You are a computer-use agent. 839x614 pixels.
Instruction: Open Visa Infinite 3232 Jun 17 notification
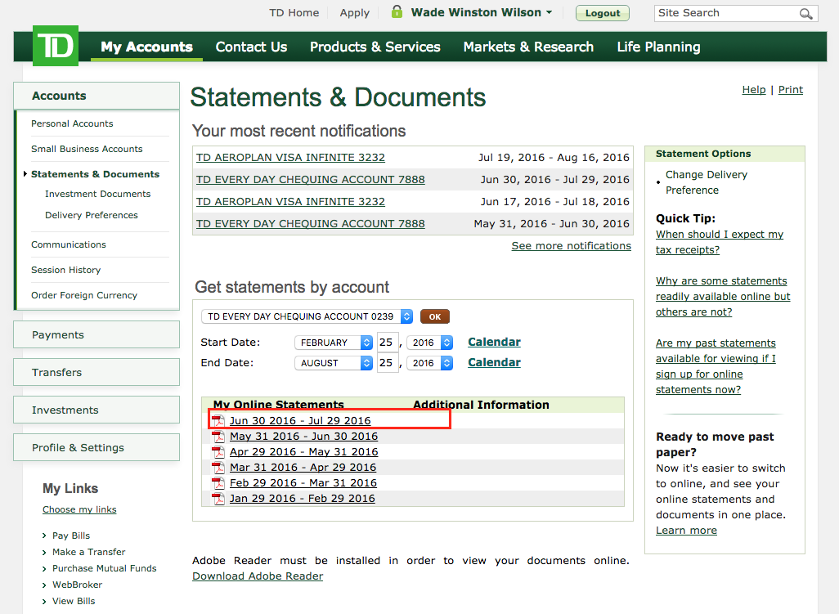click(x=290, y=202)
